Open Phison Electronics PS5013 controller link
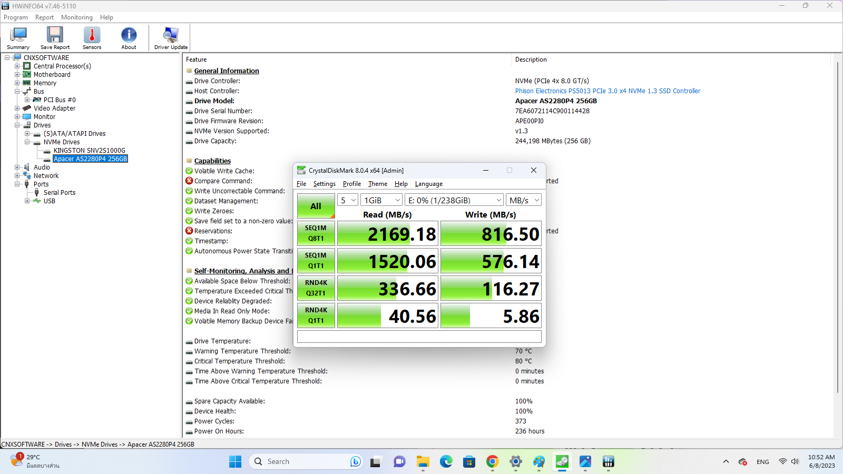Viewport: 843px width, 474px height. (x=607, y=91)
